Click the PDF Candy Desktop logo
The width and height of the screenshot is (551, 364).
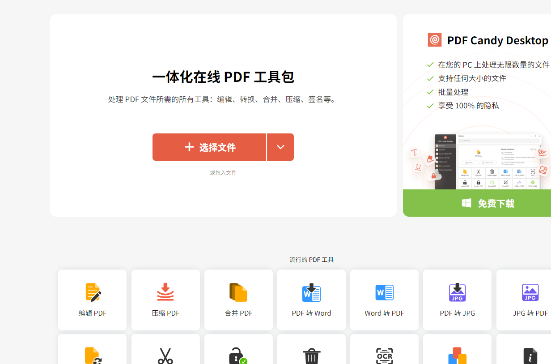point(434,40)
